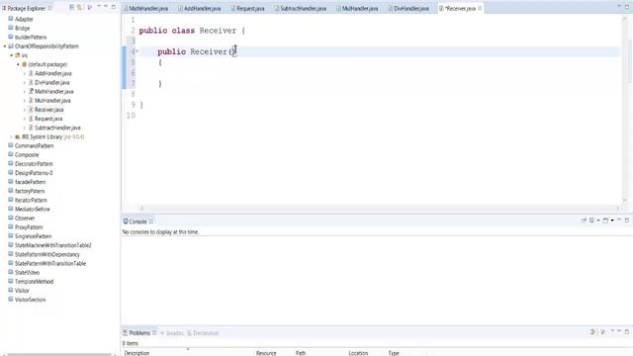
Task: Open Display Selected Console dropdown arrow
Action: tap(598, 221)
